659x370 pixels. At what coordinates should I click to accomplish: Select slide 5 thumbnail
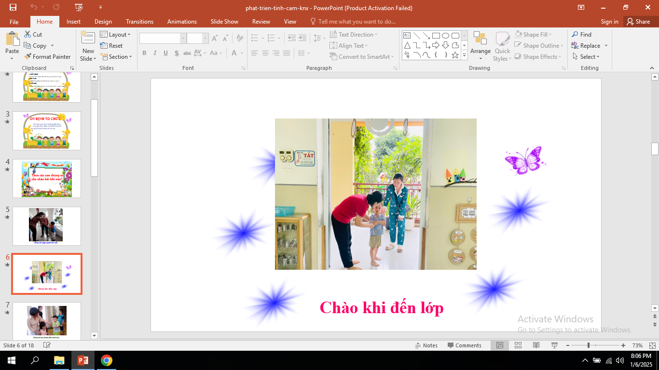[x=46, y=225]
